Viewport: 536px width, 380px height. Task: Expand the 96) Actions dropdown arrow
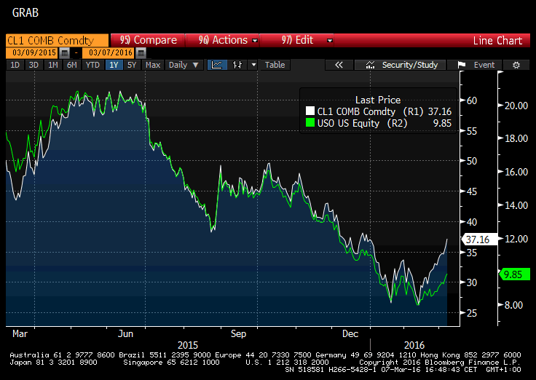click(x=255, y=40)
